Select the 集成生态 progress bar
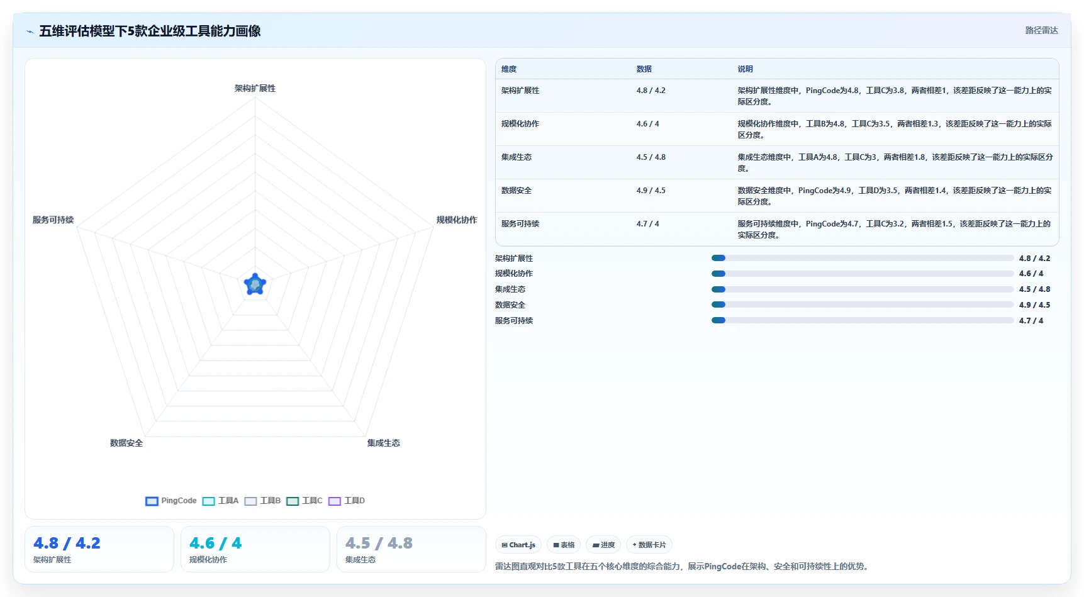 click(862, 289)
